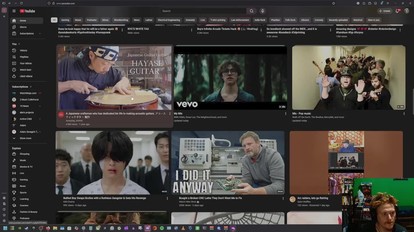Open Subscriptions in the sidebar
The image size is (414, 232).
(x=26, y=34)
